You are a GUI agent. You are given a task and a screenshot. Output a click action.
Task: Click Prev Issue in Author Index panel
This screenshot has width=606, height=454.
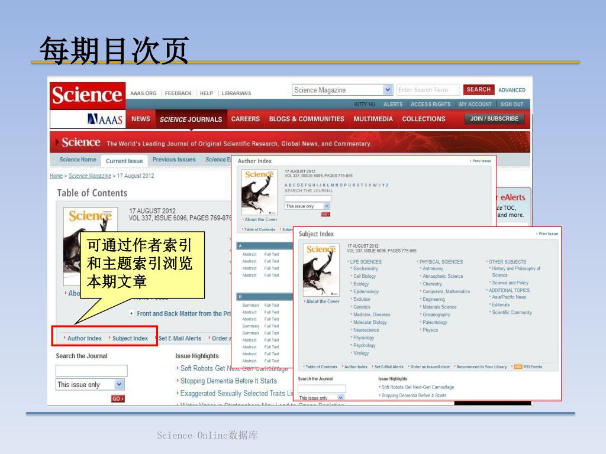pyautogui.click(x=482, y=161)
